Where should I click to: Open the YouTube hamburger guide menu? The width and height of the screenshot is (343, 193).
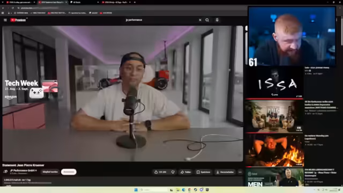[x=5, y=20]
